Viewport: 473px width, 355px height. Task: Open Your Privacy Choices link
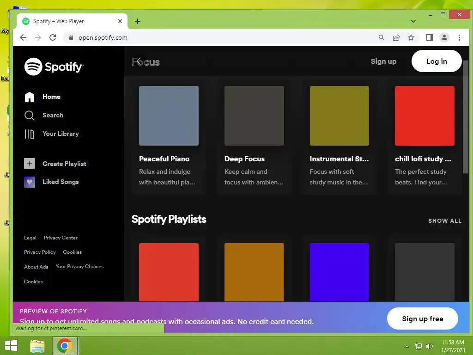(x=79, y=267)
